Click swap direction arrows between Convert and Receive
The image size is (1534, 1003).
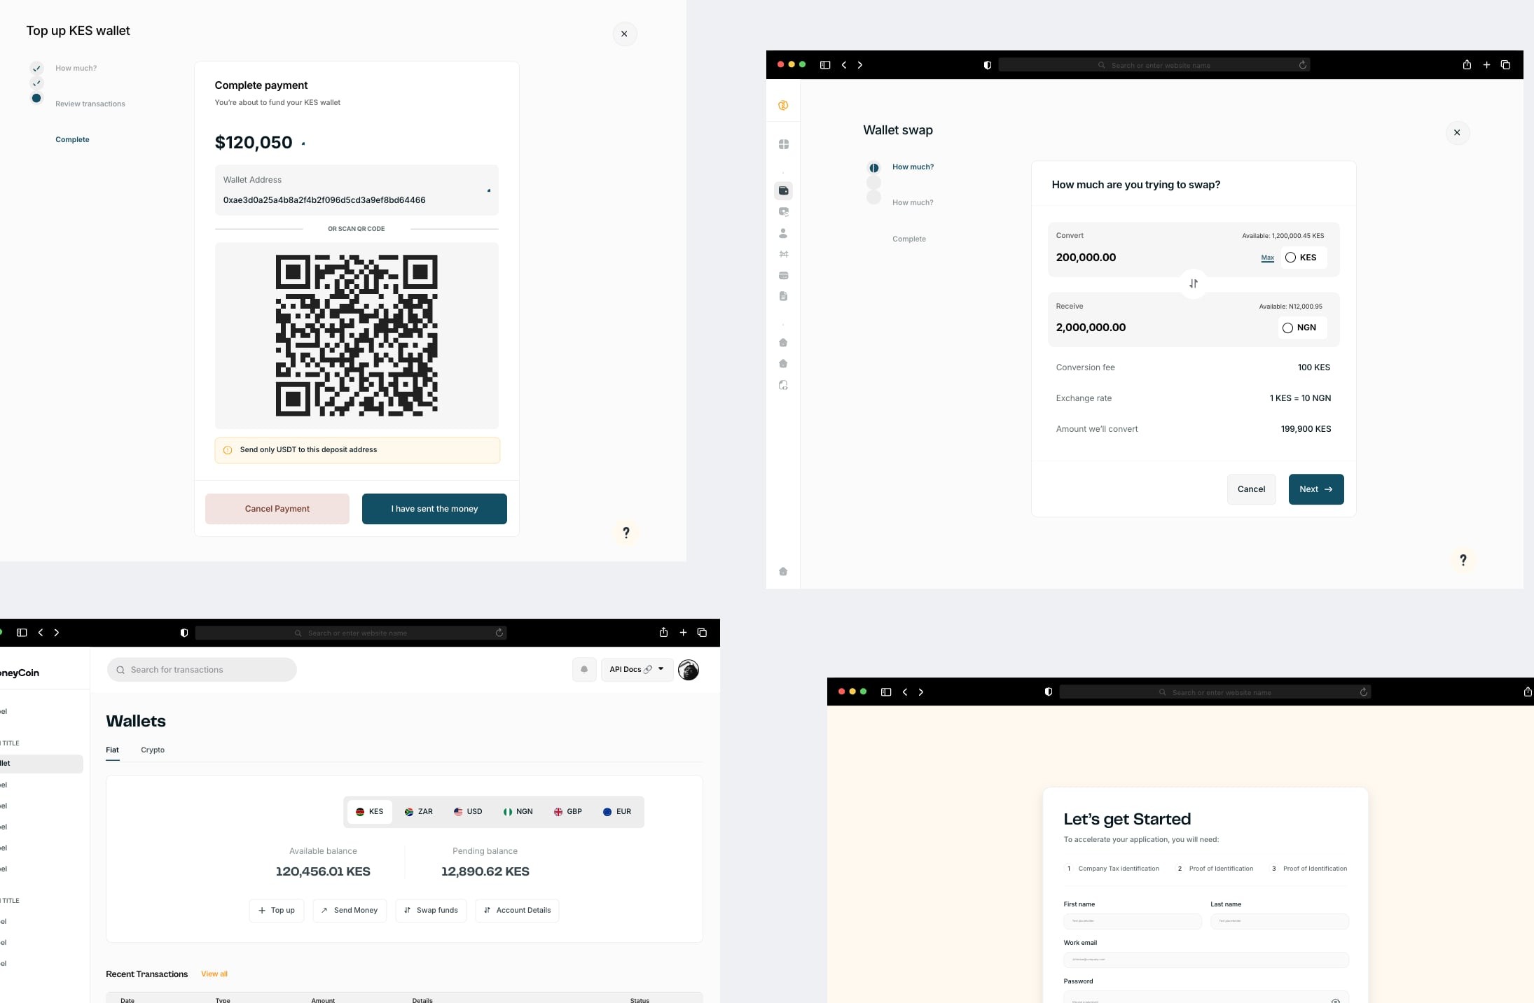pyautogui.click(x=1194, y=283)
